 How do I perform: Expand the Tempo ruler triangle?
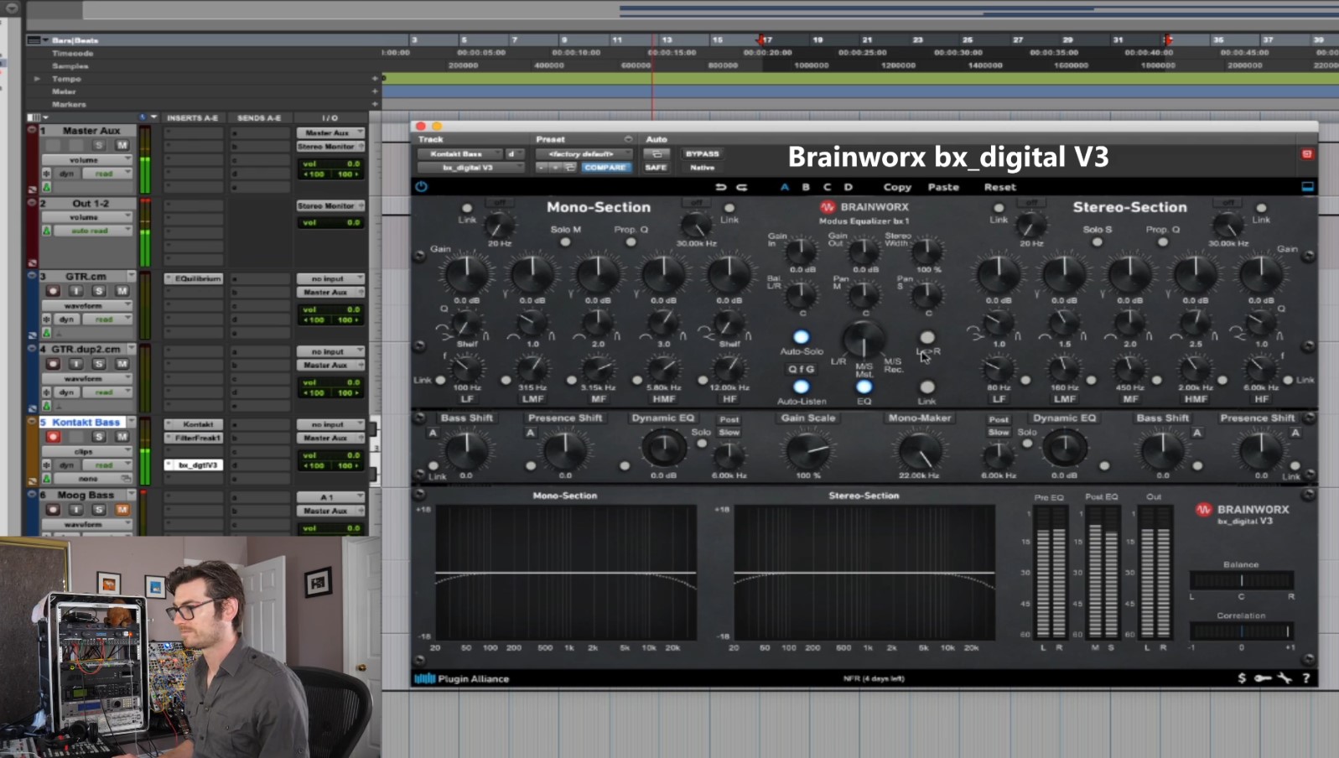[37, 79]
